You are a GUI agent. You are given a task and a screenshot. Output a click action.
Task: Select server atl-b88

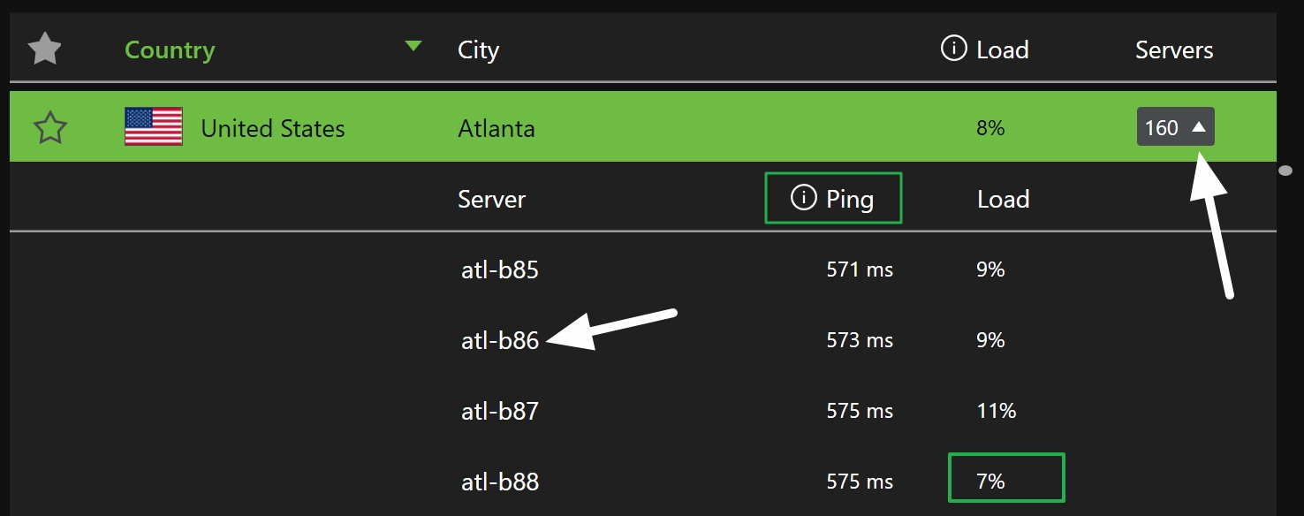coord(499,481)
